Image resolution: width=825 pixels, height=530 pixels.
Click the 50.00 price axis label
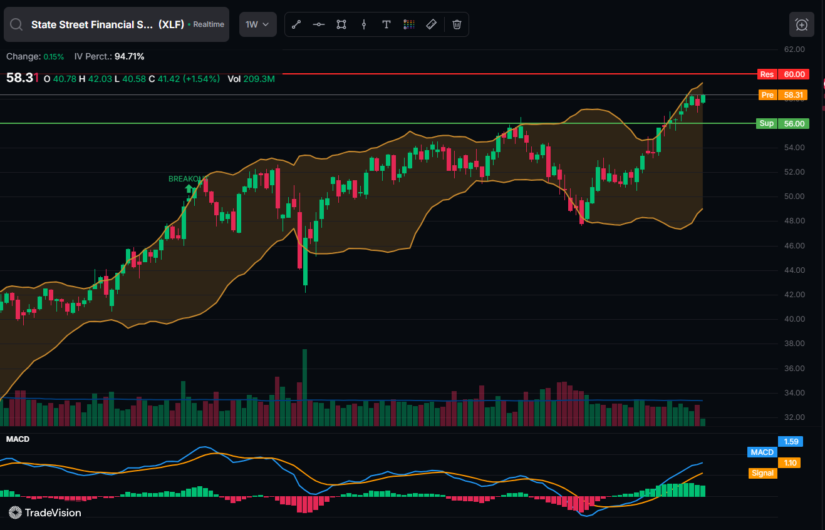pyautogui.click(x=794, y=196)
